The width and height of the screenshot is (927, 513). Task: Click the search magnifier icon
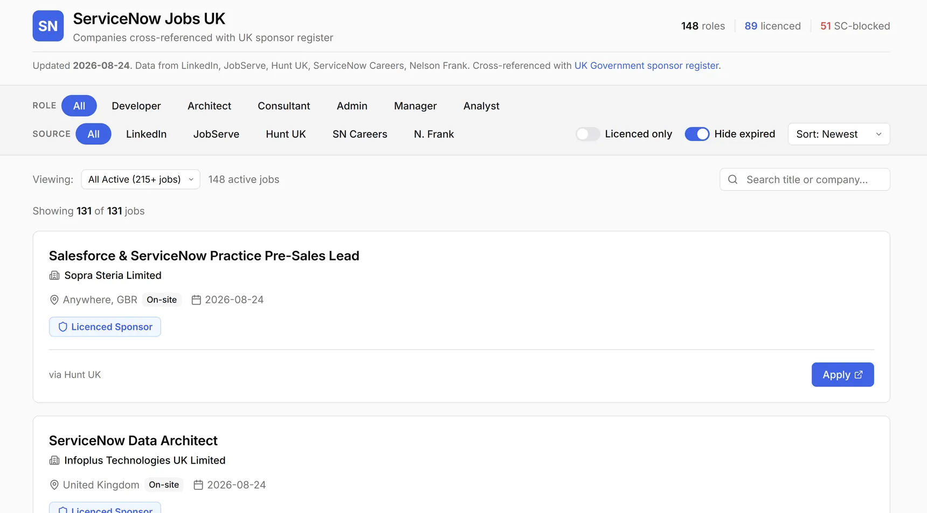coord(732,179)
